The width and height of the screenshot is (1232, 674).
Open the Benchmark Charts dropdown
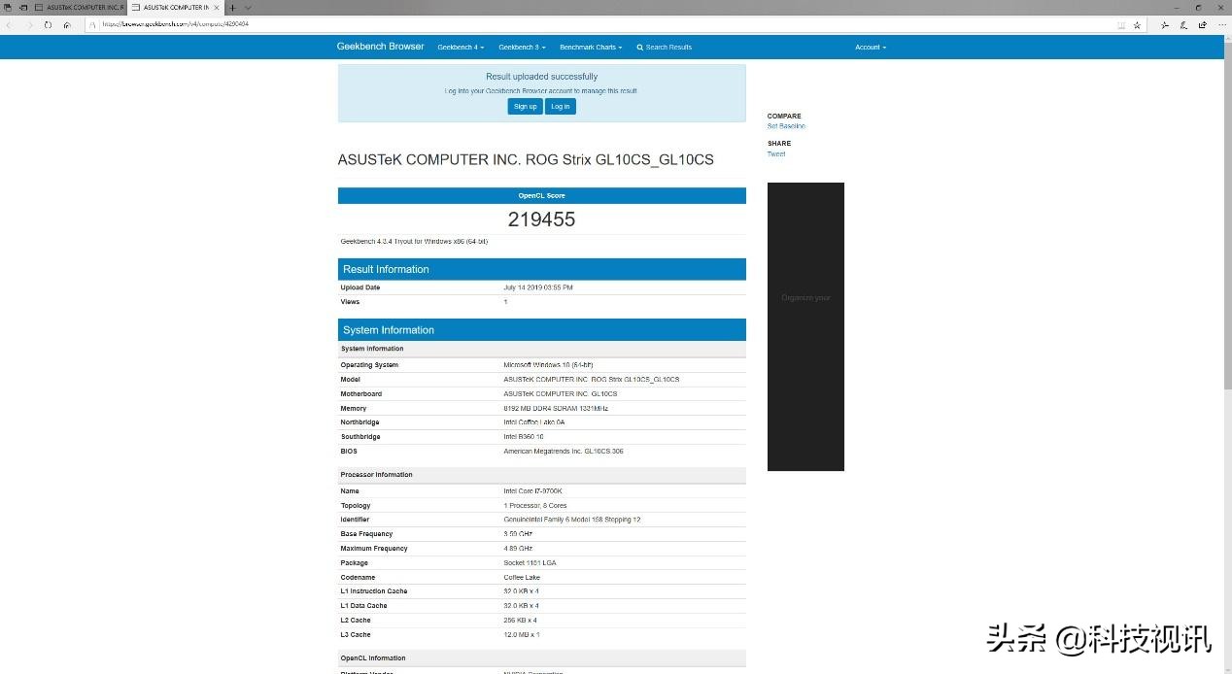591,48
